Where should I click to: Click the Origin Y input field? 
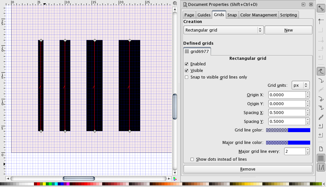(x=287, y=104)
